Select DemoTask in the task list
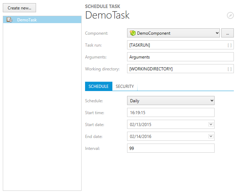The width and height of the screenshot is (237, 194). 27,20
